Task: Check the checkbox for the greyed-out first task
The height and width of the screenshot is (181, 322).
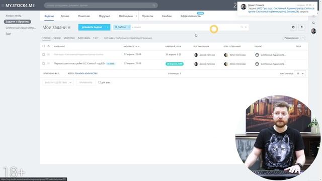Action: coord(44,55)
